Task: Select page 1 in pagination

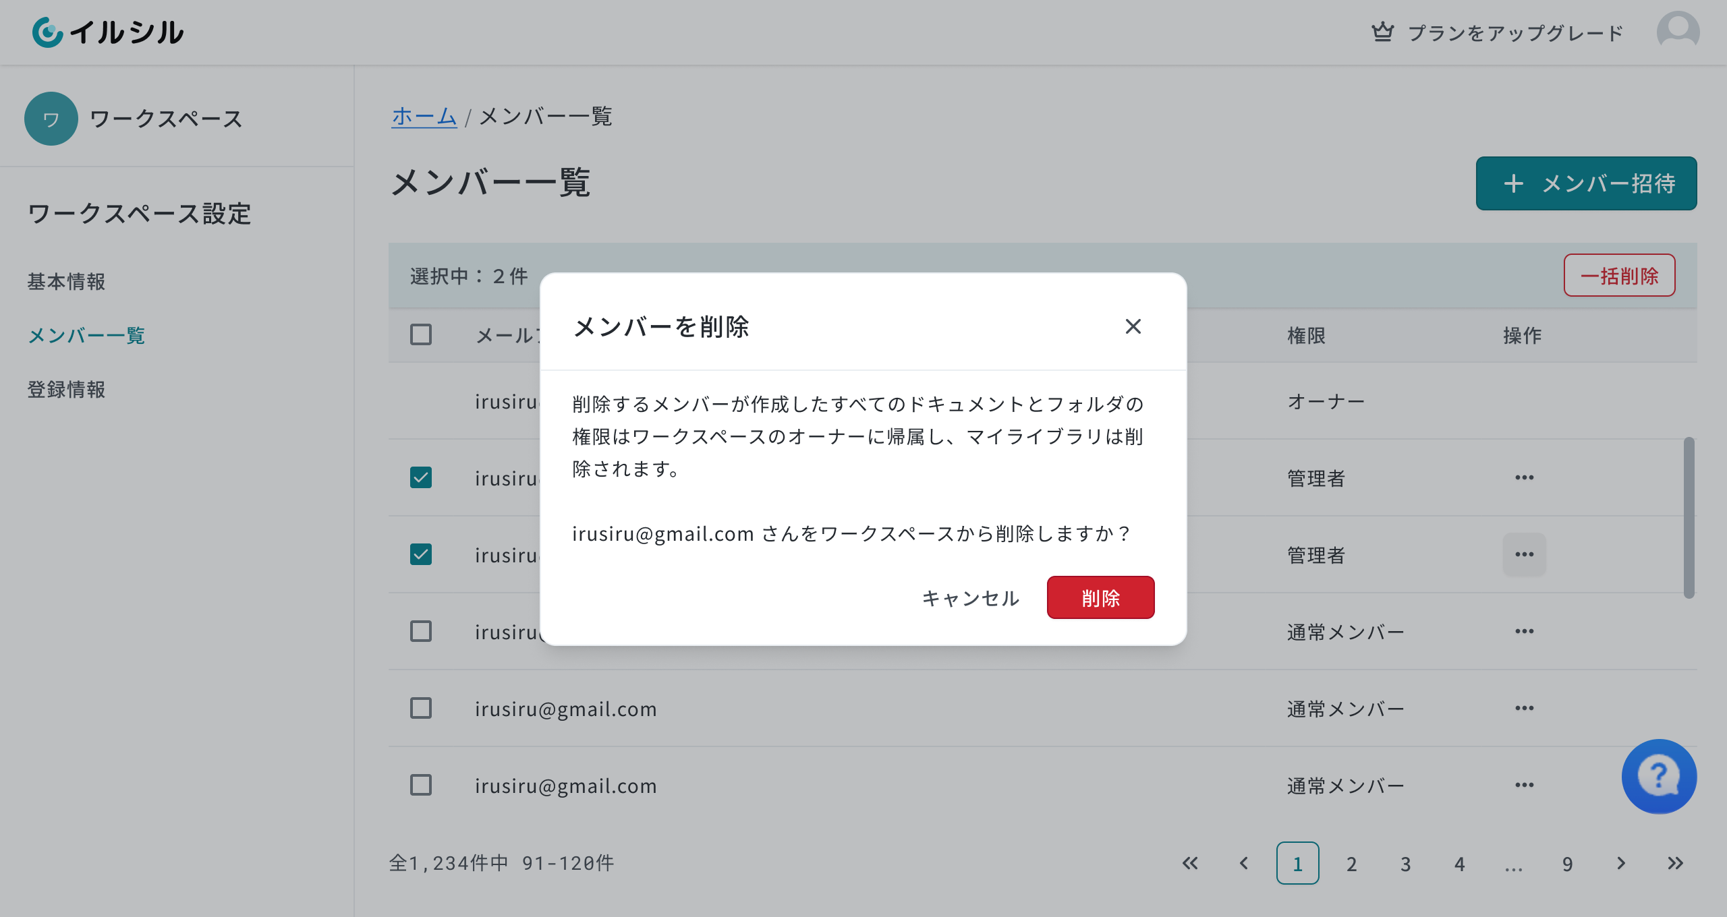Action: [1298, 863]
